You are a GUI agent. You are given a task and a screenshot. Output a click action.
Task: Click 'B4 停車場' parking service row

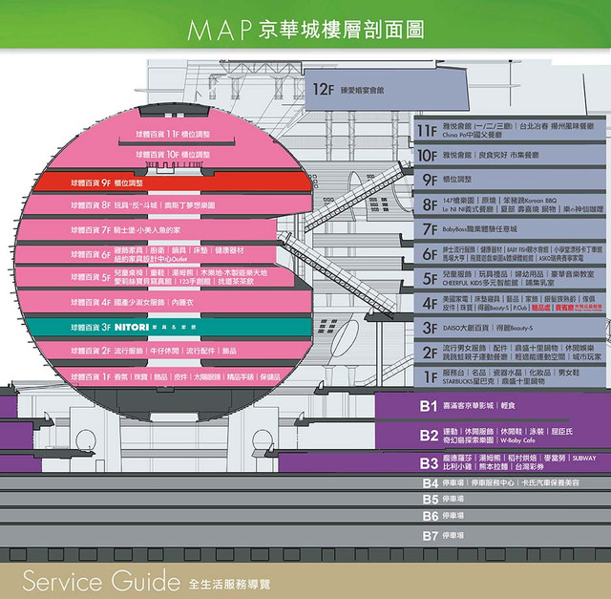pyautogui.click(x=305, y=483)
